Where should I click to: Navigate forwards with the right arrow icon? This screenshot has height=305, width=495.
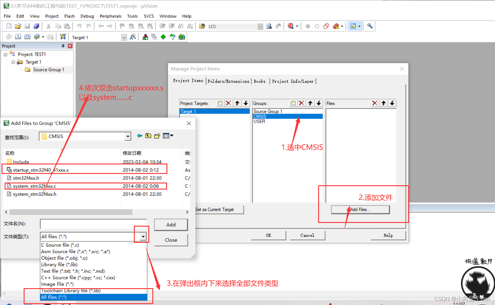110,26
